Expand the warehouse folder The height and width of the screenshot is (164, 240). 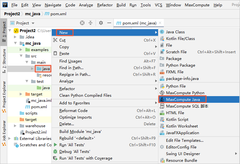15,126
